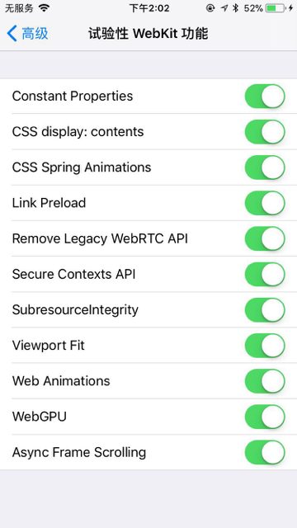Image resolution: width=297 pixels, height=528 pixels.
Task: Switch off Remove Legacy WebRTC API
Action: pyautogui.click(x=265, y=238)
